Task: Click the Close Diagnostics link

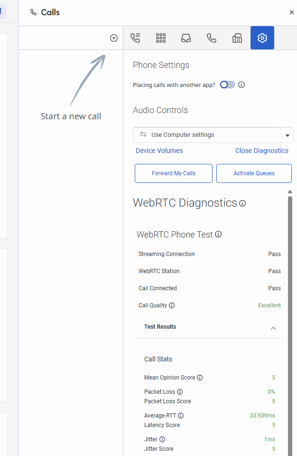Action: [x=262, y=151]
